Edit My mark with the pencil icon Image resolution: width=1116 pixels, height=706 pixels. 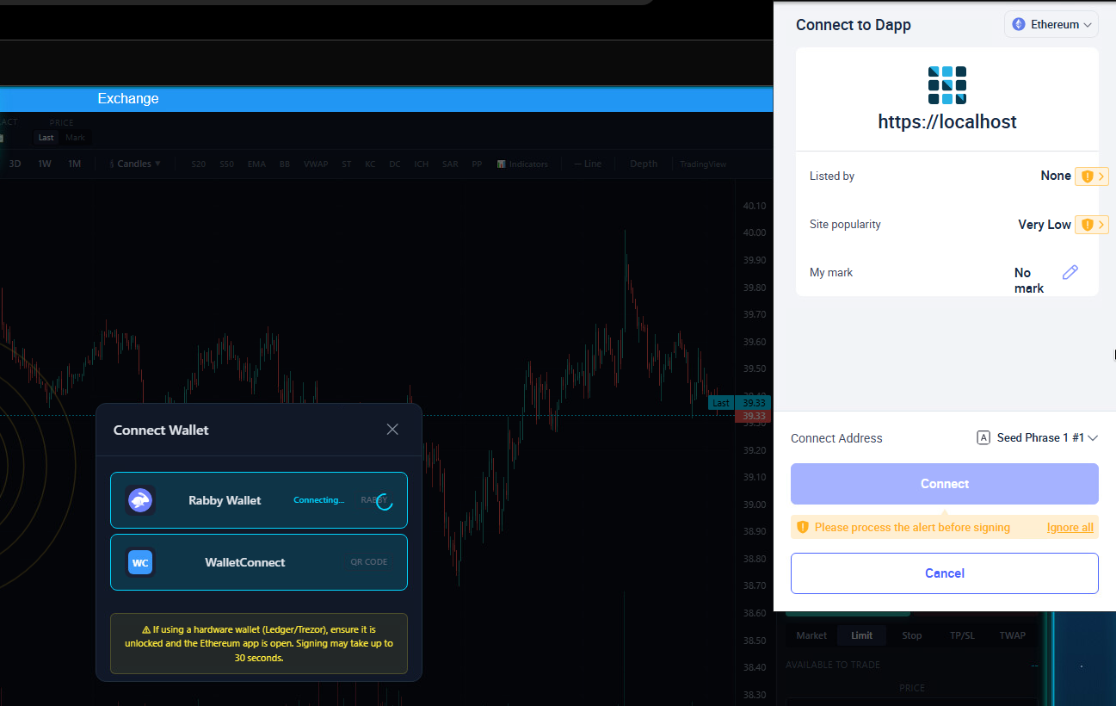click(1070, 272)
